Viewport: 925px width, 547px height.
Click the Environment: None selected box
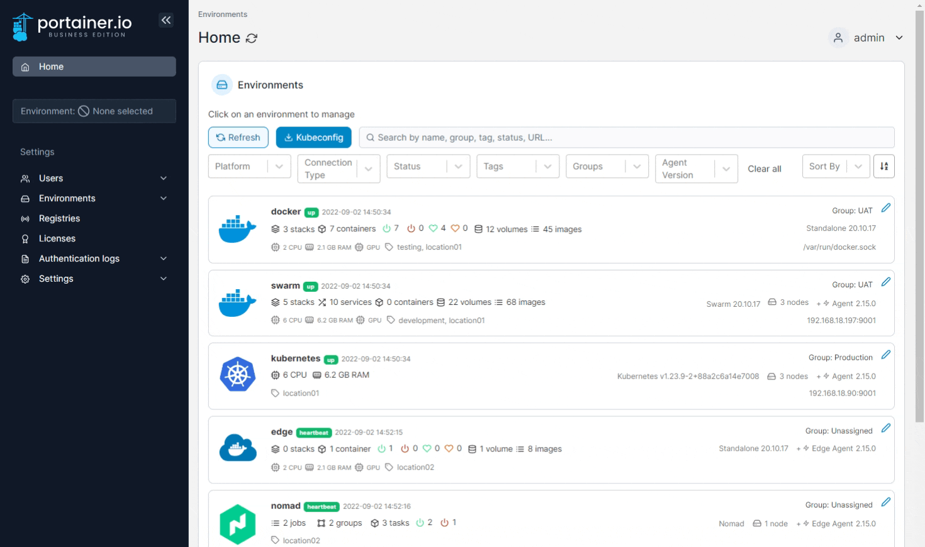coord(94,111)
